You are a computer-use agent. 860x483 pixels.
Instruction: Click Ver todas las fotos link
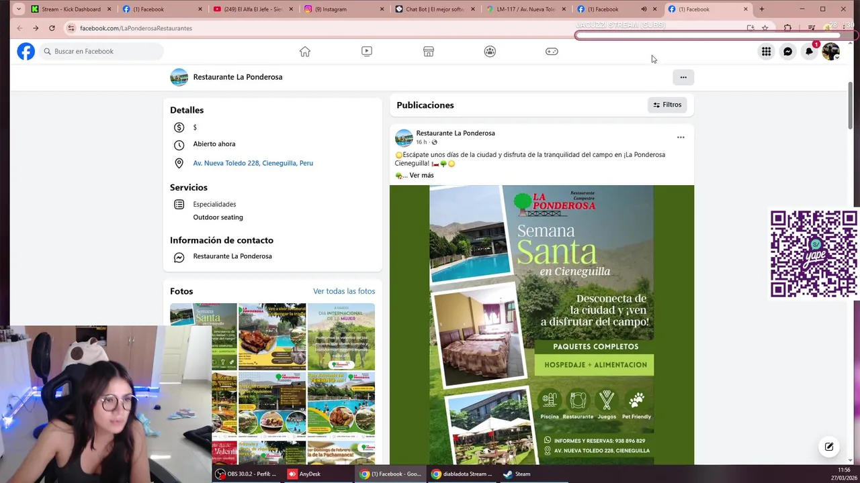pyautogui.click(x=344, y=291)
